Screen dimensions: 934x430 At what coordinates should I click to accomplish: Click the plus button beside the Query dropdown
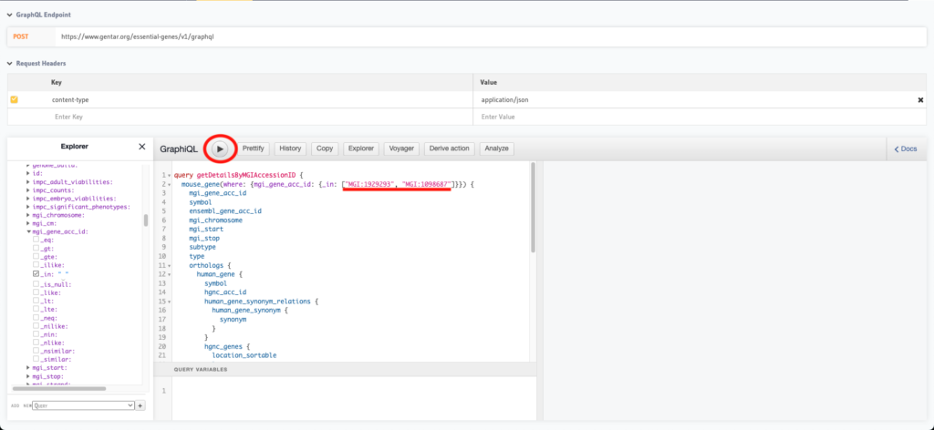[140, 405]
